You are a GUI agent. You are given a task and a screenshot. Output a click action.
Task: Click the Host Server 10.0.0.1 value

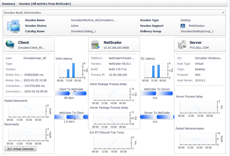pyautogui.click(x=200, y=80)
